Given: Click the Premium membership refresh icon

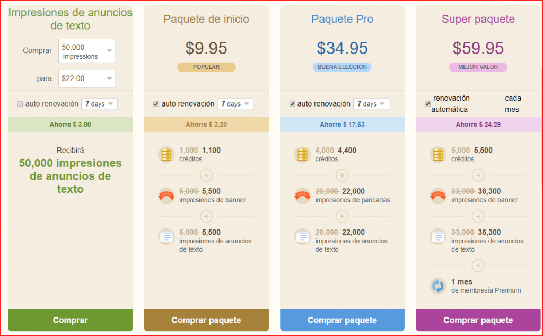Looking at the screenshot, I should 438,286.
